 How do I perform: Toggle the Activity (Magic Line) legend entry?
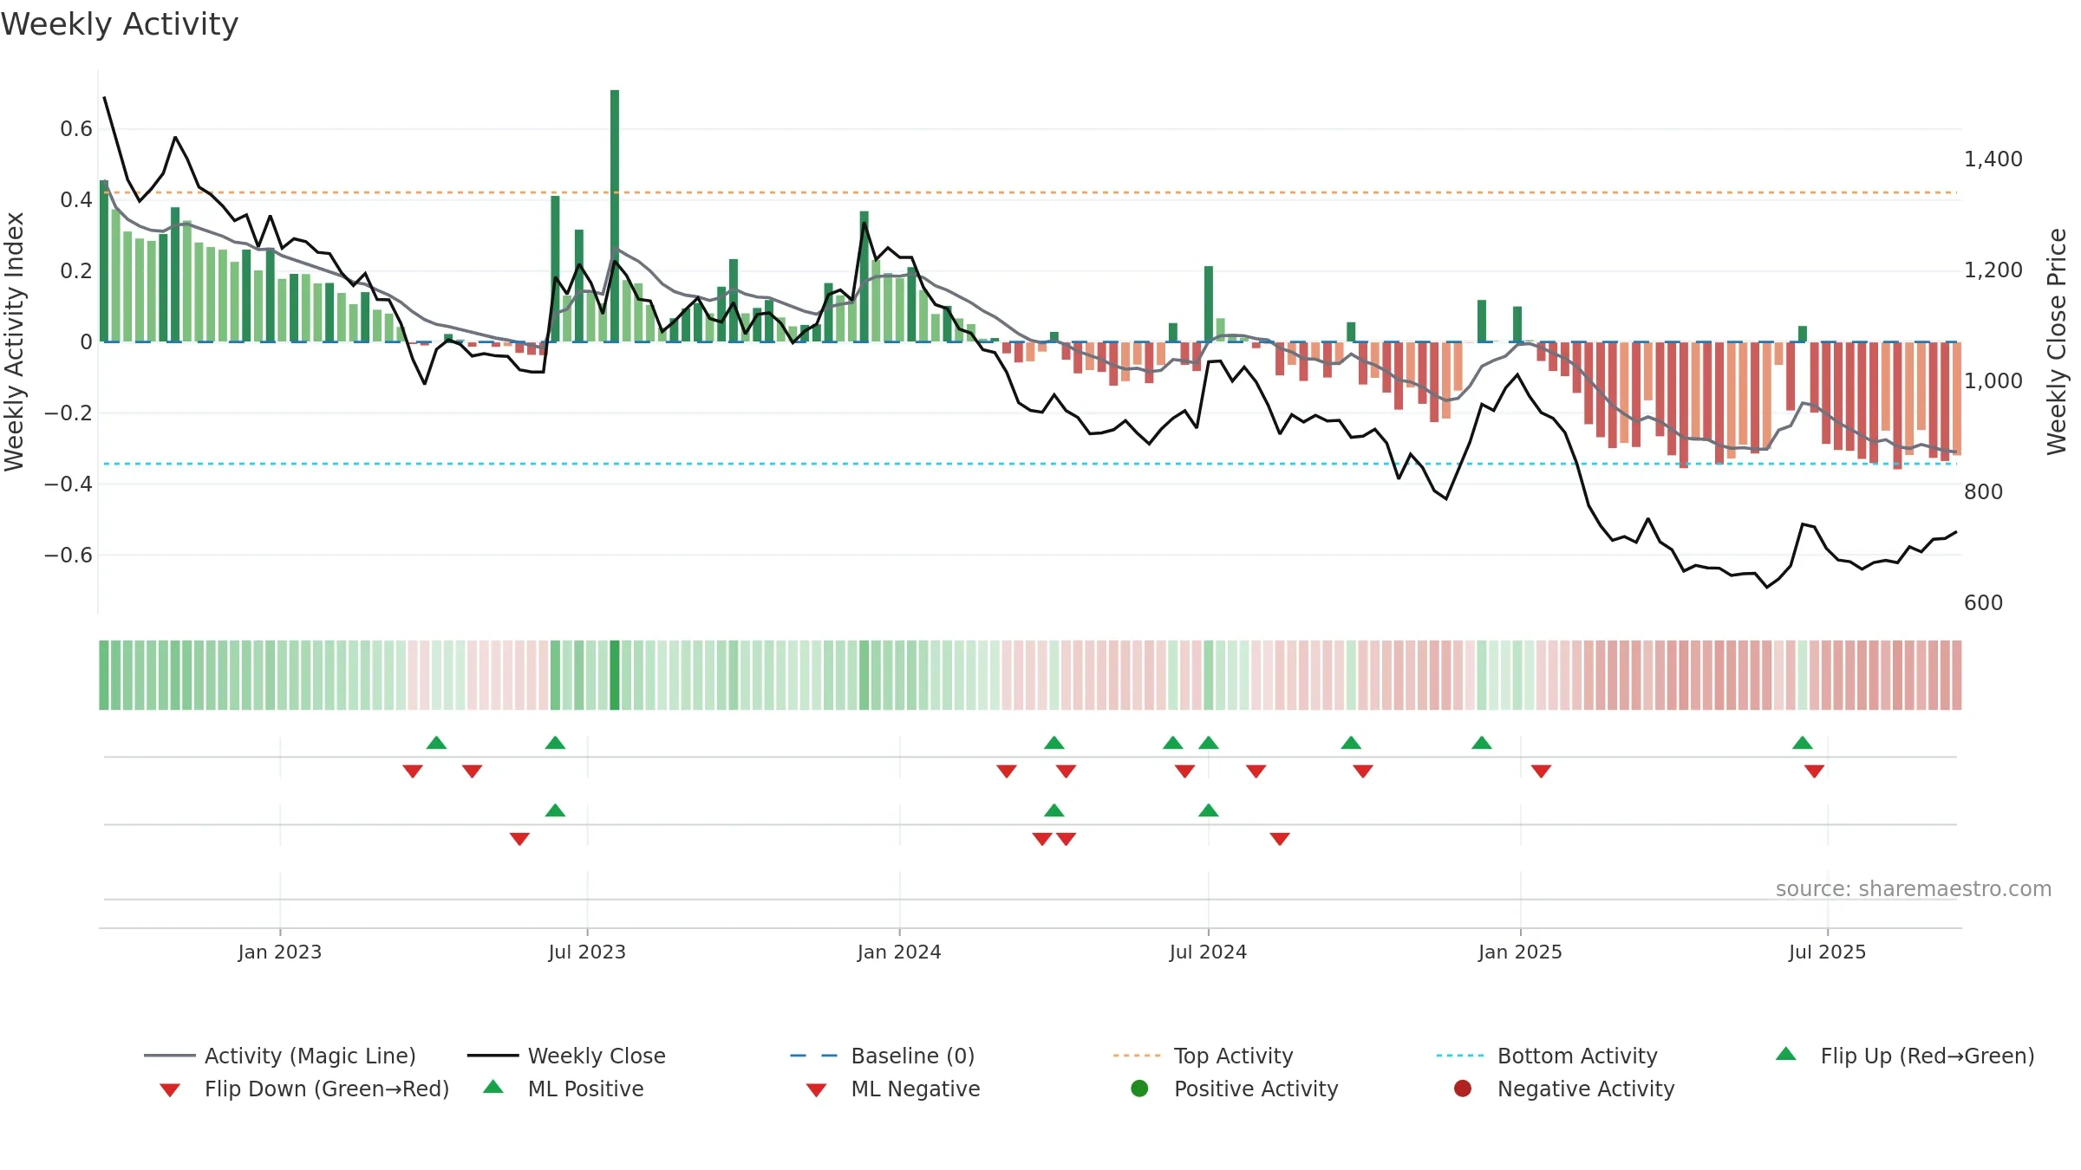pos(280,1056)
